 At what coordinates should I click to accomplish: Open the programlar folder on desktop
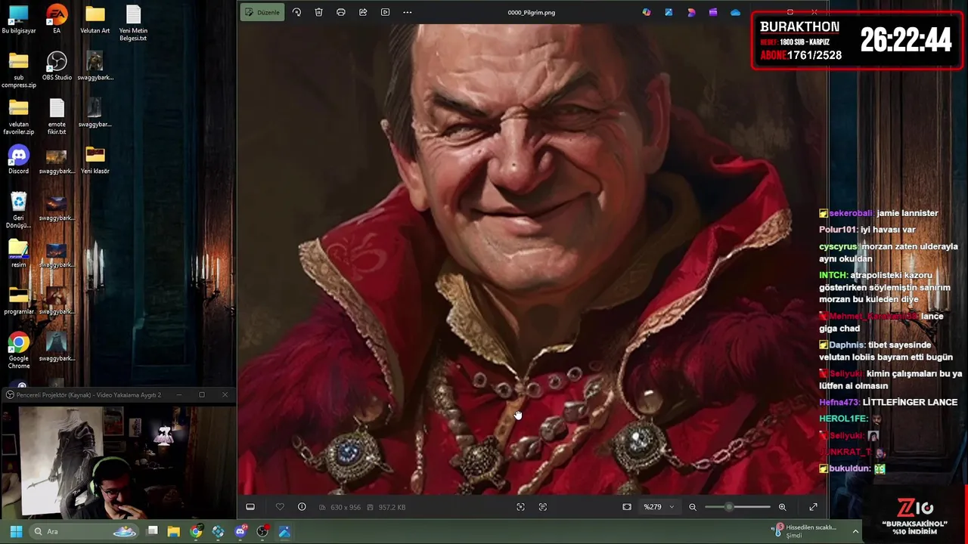(19, 301)
